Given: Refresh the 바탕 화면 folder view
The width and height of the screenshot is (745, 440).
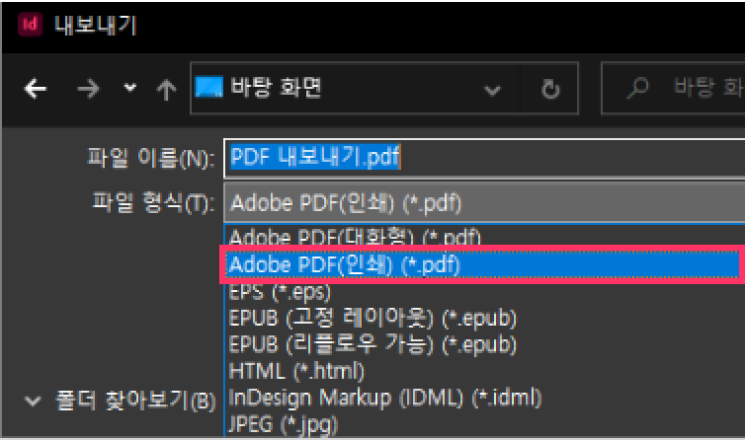Looking at the screenshot, I should point(550,89).
